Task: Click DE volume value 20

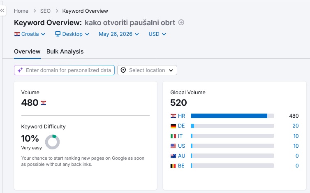Action: tap(296, 126)
